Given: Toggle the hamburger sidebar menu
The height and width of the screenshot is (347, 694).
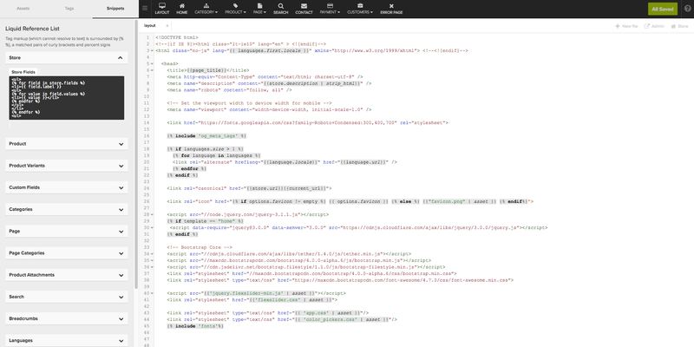Looking at the screenshot, I should click(x=145, y=9).
